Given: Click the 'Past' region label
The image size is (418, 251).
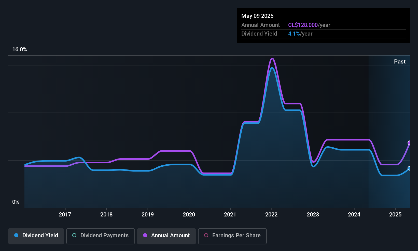Looking at the screenshot, I should [x=400, y=61].
